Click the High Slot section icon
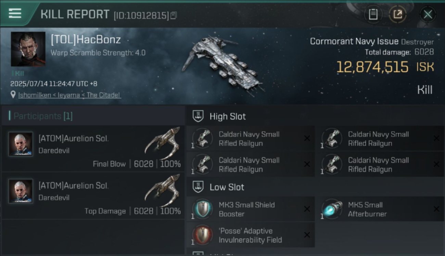Image resolution: width=445 pixels, height=256 pixels. (x=198, y=116)
